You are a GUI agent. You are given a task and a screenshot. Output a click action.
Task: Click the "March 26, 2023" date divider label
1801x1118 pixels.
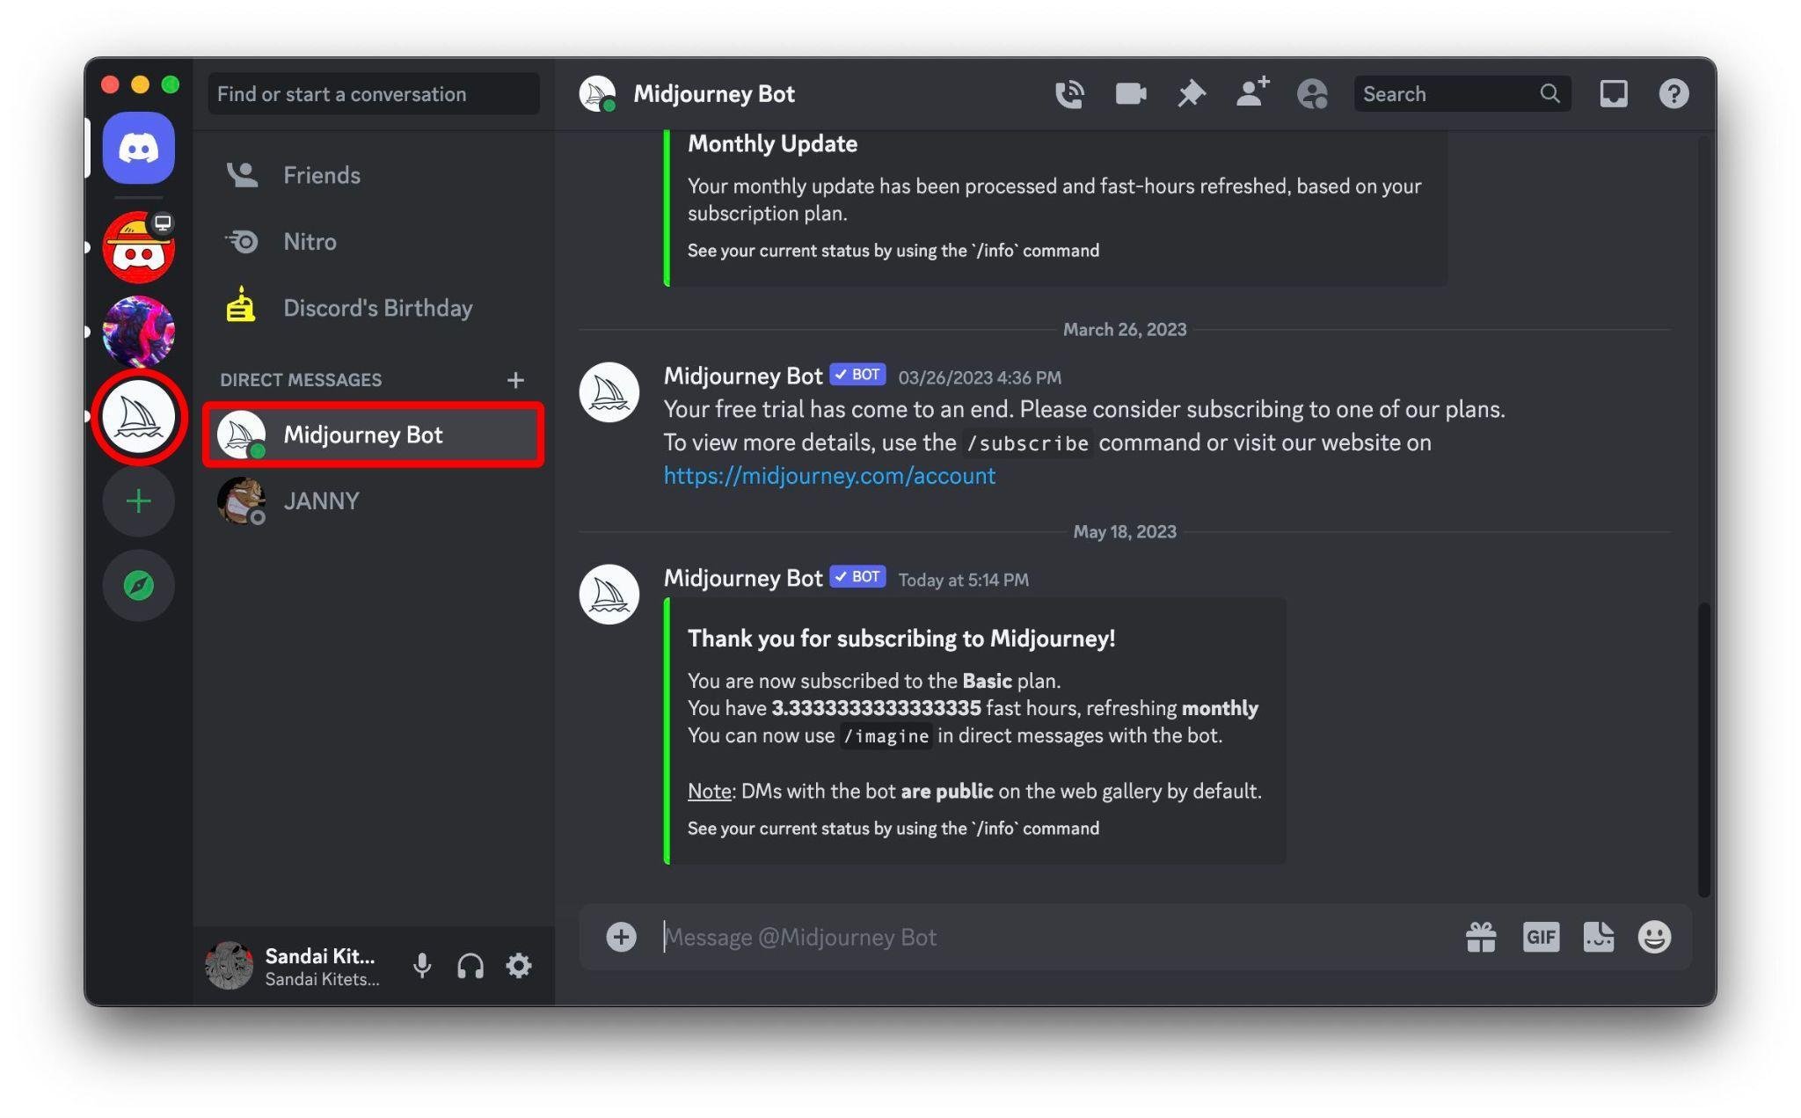1125,330
